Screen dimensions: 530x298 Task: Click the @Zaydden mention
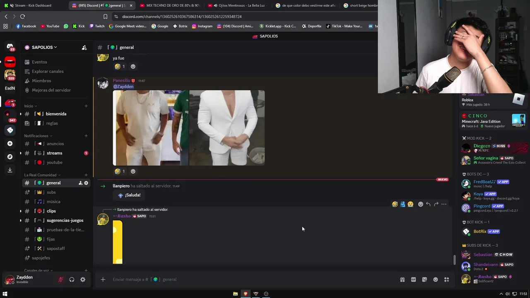pos(123,87)
